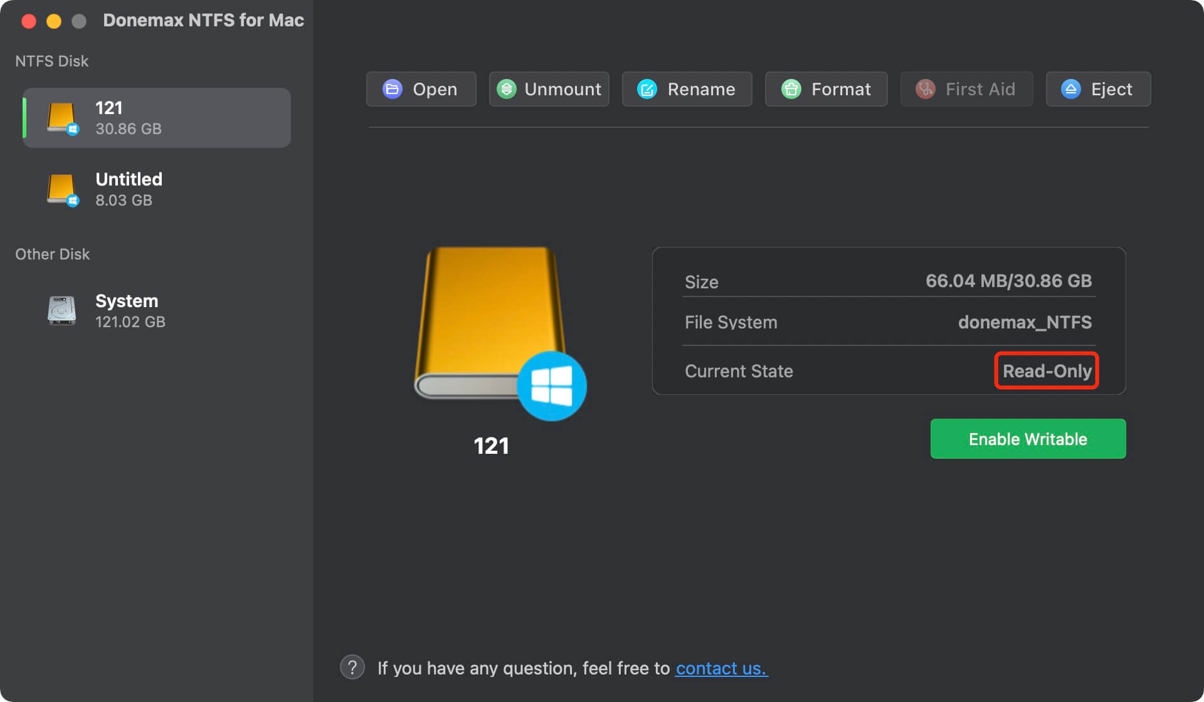Click the Read-Only state indicator
The width and height of the screenshot is (1204, 702).
(x=1046, y=371)
